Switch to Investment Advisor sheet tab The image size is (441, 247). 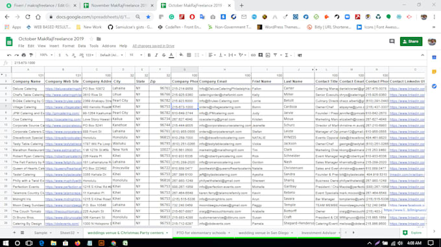click(318, 233)
